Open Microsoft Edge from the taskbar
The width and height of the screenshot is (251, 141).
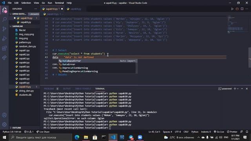77,137
